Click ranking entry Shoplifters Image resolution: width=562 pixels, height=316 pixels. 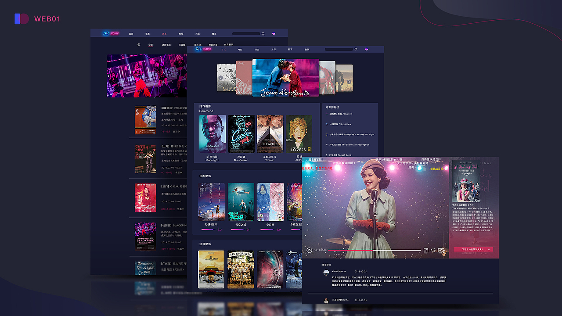[x=341, y=124]
